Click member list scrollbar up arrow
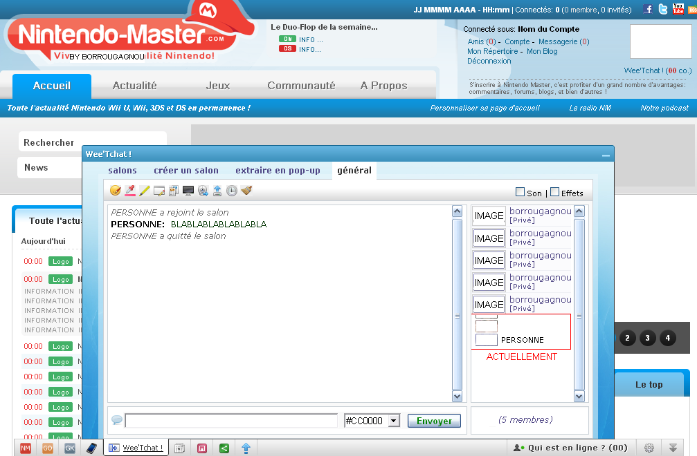Viewport: 697px width, 456px height. (x=579, y=211)
